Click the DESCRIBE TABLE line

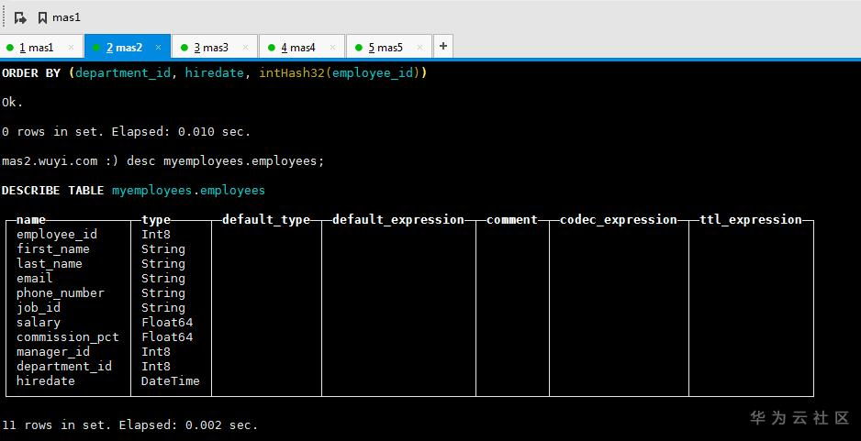pos(133,191)
